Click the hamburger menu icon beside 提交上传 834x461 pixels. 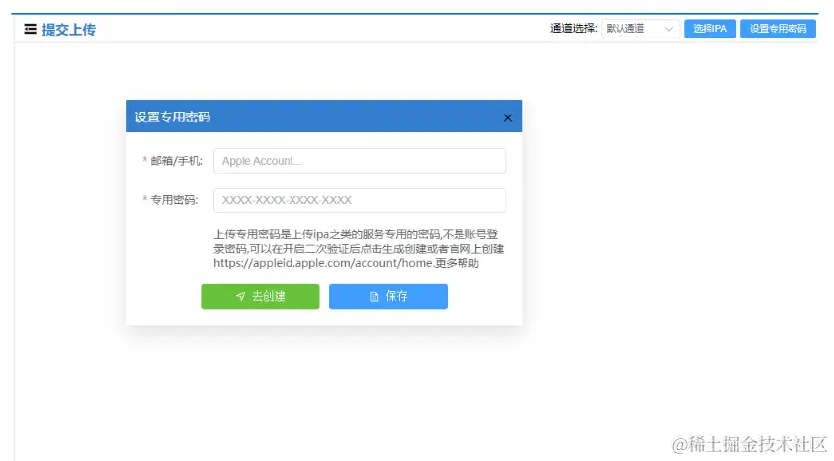pyautogui.click(x=31, y=29)
